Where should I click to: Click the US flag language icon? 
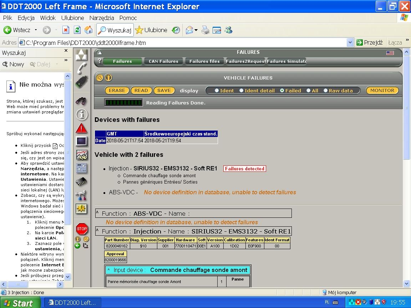click(x=390, y=53)
